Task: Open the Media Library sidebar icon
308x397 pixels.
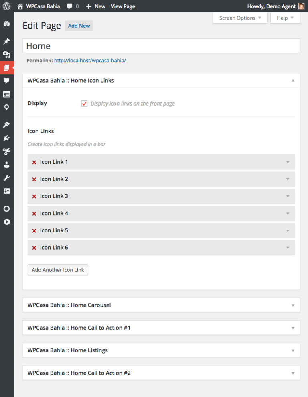Action: 7,54
